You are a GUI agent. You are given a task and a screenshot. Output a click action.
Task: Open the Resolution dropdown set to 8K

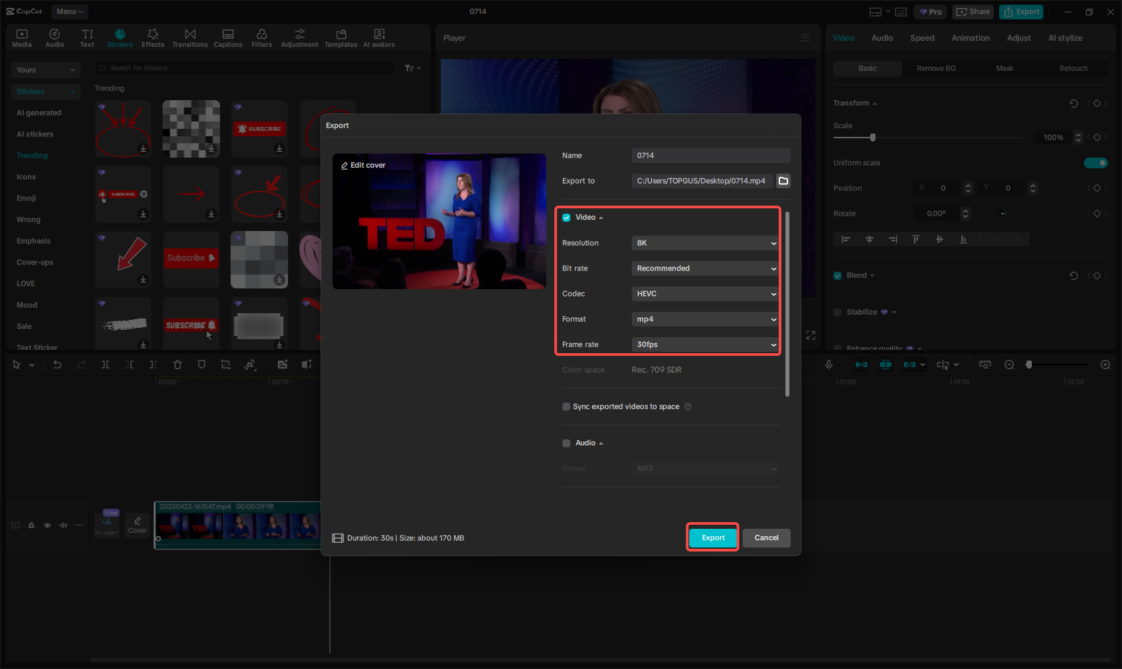click(x=705, y=243)
